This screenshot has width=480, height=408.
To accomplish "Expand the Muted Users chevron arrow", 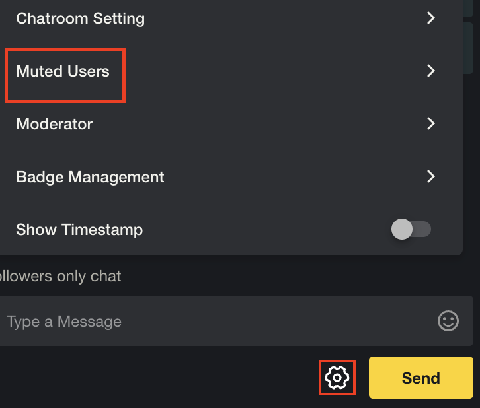I will click(x=431, y=71).
